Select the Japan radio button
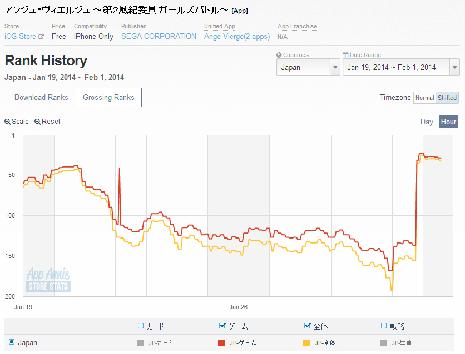 tap(12, 342)
